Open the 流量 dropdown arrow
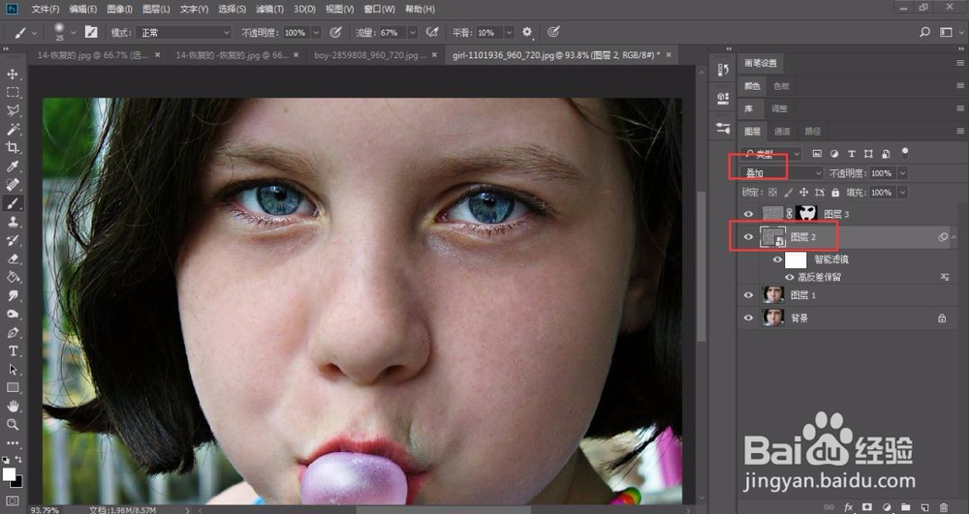The height and width of the screenshot is (514, 969). click(x=413, y=32)
